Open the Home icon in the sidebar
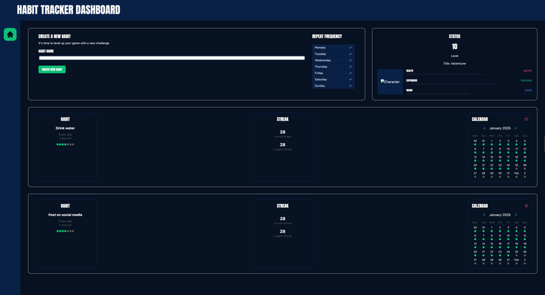 [x=10, y=34]
